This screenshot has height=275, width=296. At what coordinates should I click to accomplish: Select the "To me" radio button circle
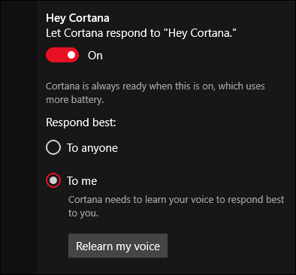click(53, 180)
